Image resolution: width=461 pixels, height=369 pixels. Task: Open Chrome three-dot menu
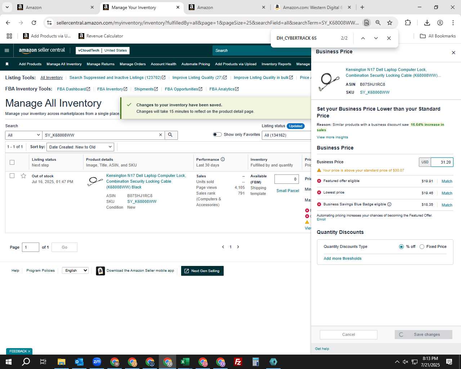tap(453, 23)
